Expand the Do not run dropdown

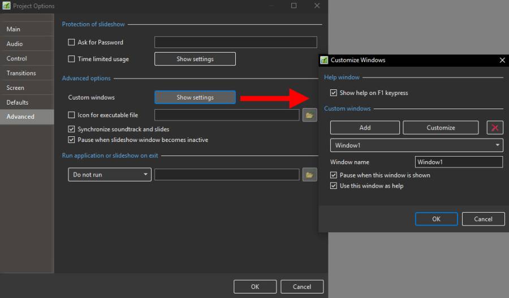[109, 175]
